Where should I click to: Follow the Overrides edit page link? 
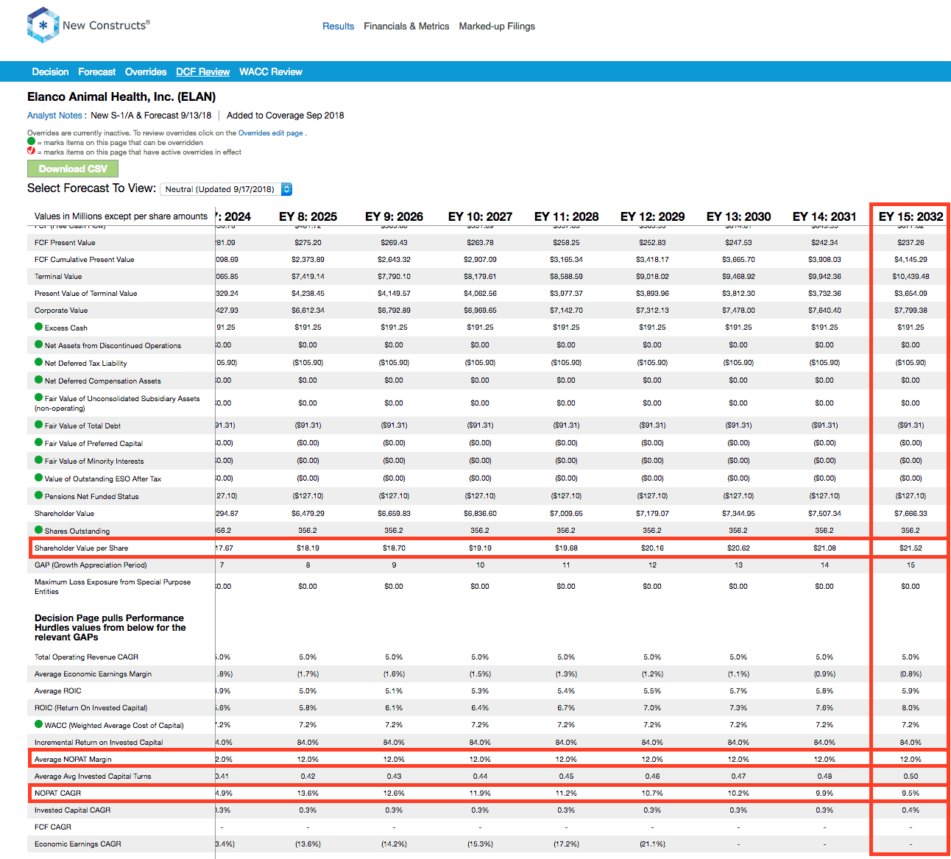270,133
